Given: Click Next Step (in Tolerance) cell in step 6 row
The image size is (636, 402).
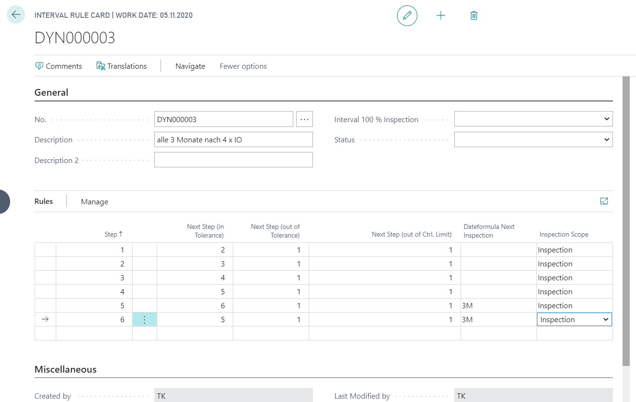Looking at the screenshot, I should pyautogui.click(x=195, y=319).
